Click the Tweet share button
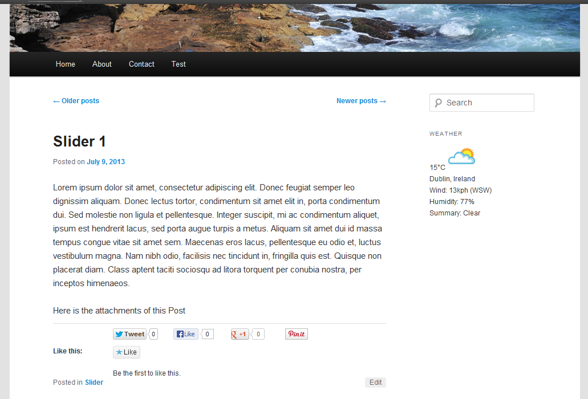The width and height of the screenshot is (588, 399). 129,334
